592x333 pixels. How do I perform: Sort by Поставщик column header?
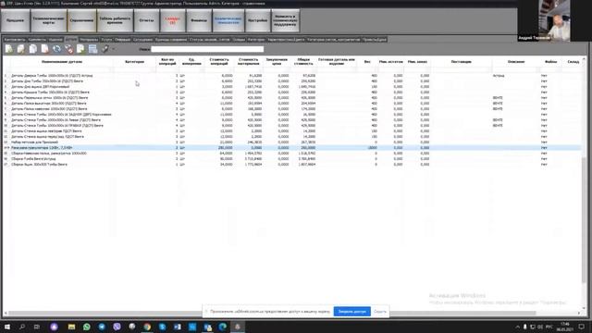[461, 62]
